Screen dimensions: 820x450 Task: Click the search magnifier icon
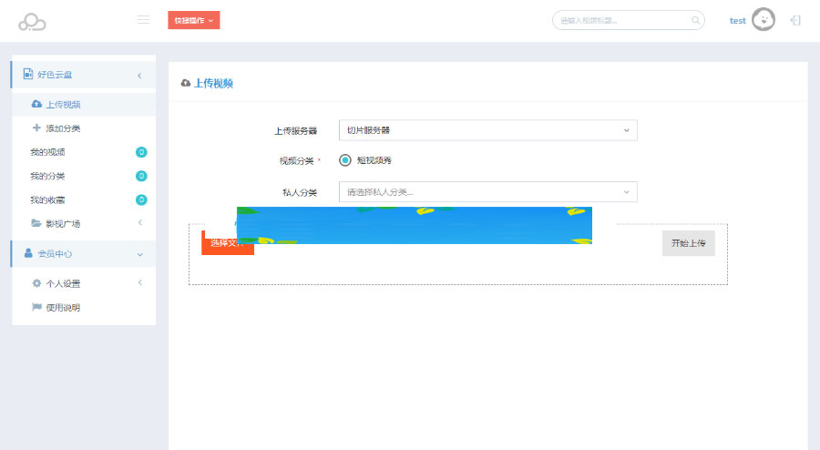[695, 20]
